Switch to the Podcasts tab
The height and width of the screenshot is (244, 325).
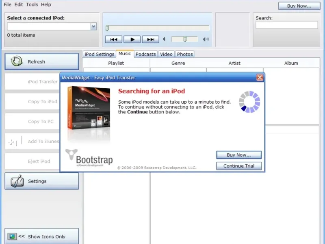tap(145, 54)
